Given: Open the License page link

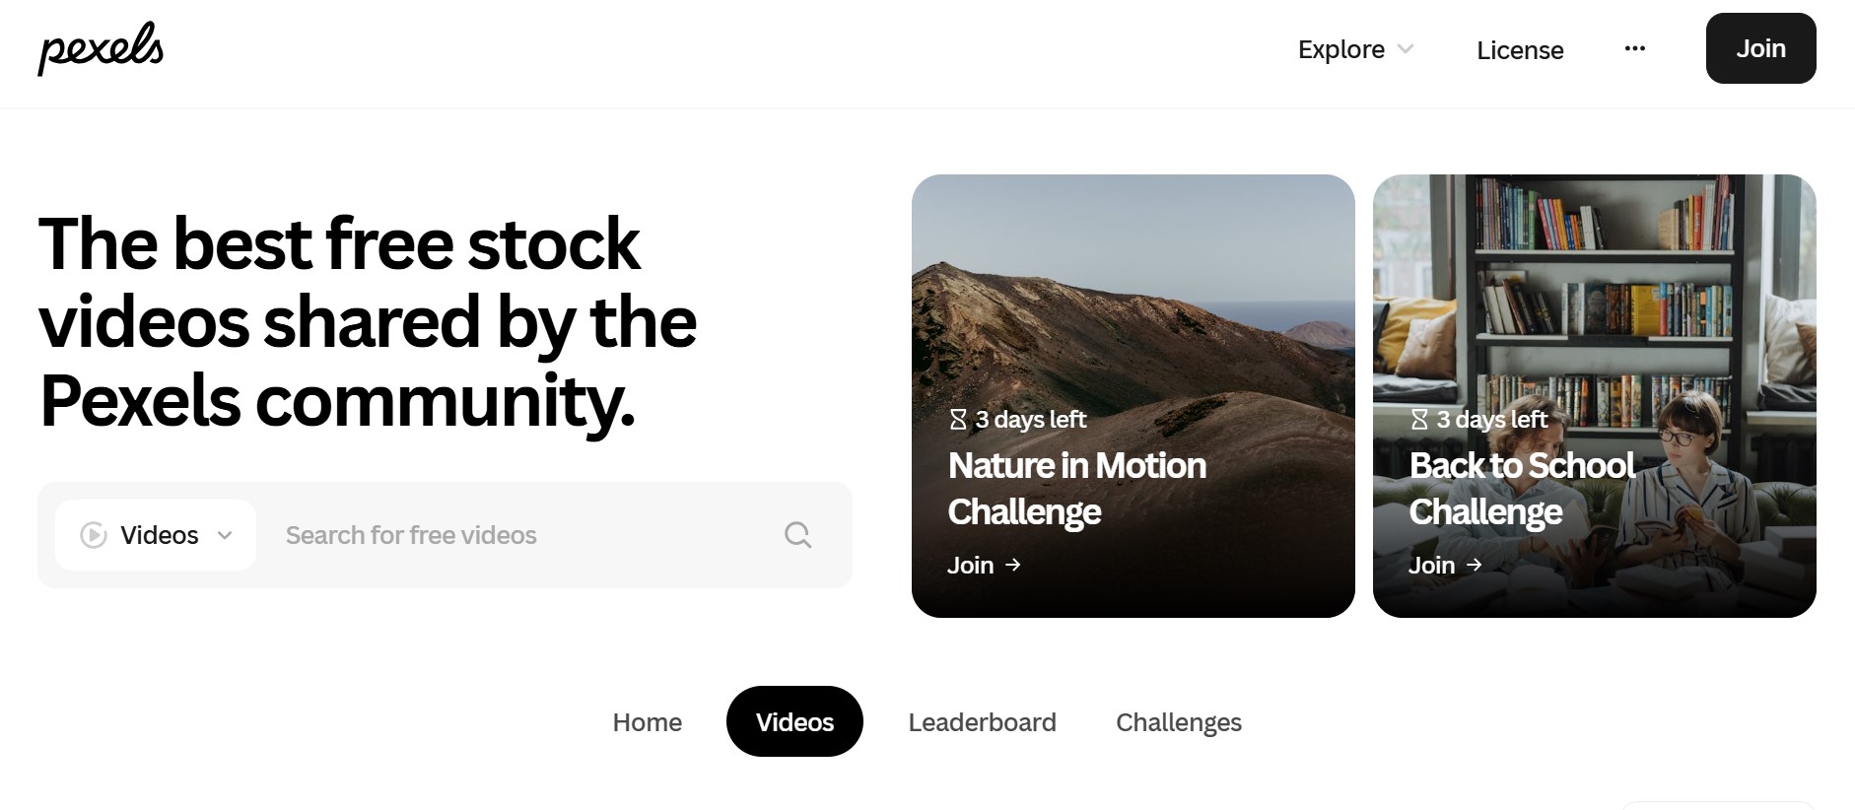Looking at the screenshot, I should click(x=1520, y=50).
